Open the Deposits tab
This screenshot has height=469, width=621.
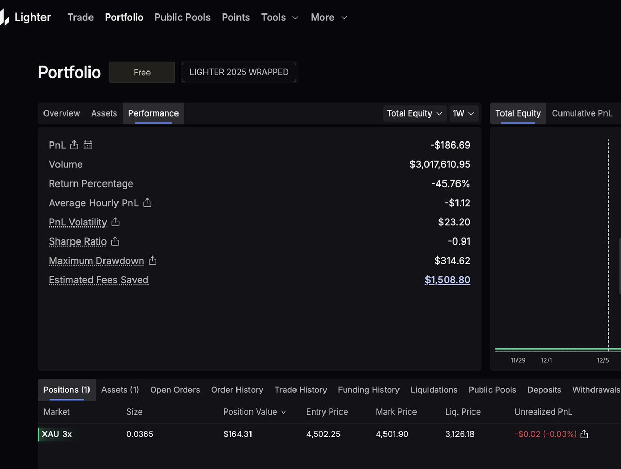click(544, 390)
